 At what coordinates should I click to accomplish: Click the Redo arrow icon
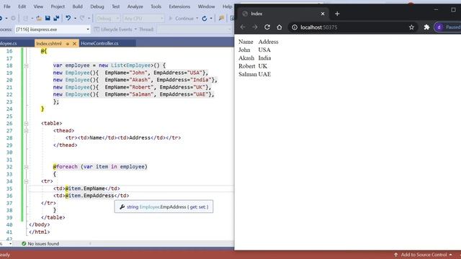pyautogui.click(x=82, y=18)
